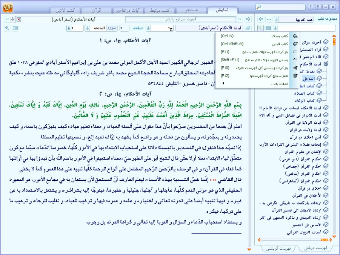
Task: Select the فهرست گزینشی bottom tab
Action: click(x=278, y=249)
